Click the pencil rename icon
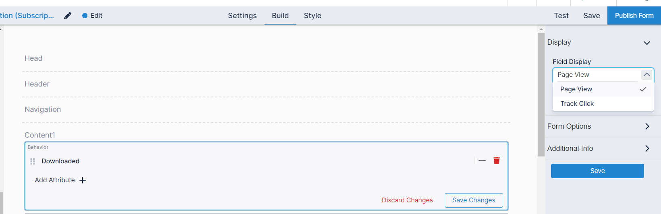The image size is (661, 214). (x=68, y=16)
